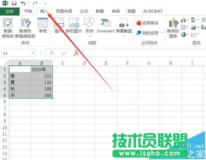
Task: Click the cell containing 2010年
Action: pyautogui.click(x=42, y=70)
